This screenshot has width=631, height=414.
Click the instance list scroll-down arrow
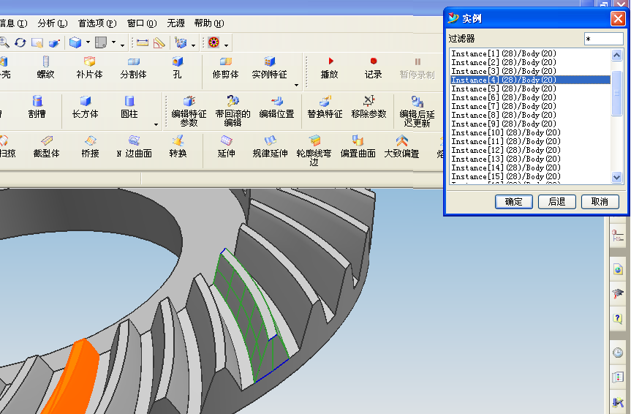(x=616, y=177)
